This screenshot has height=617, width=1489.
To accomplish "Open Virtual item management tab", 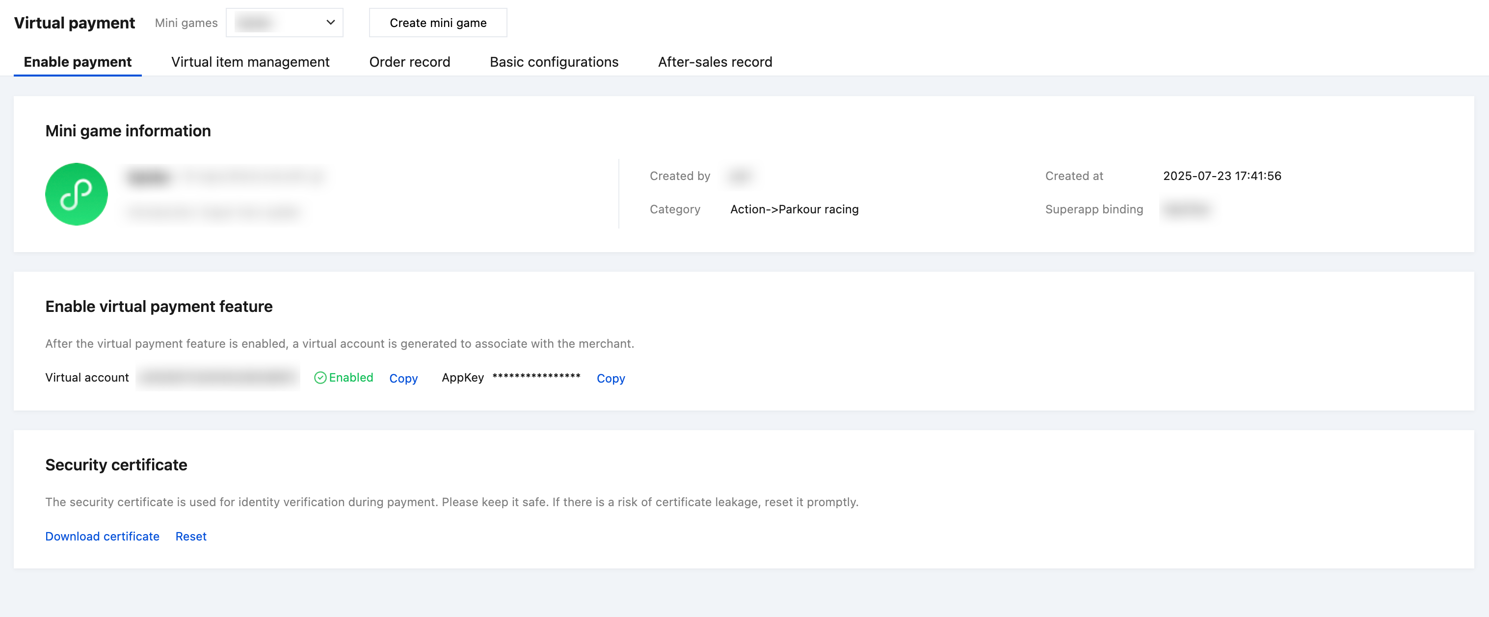I will click(250, 62).
